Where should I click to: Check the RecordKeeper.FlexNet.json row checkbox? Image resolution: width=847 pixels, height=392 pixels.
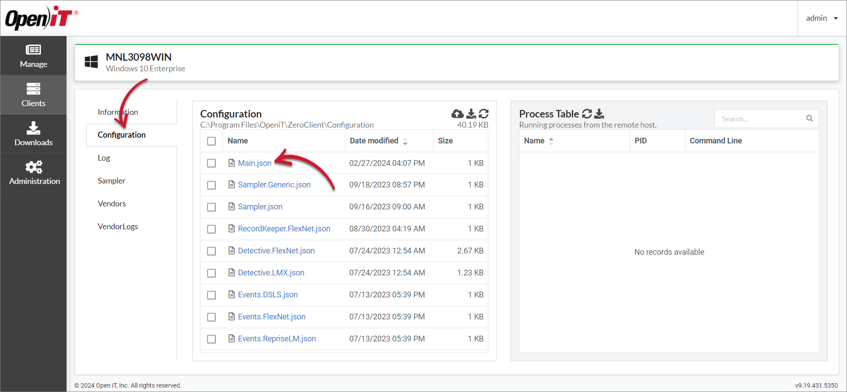point(212,229)
